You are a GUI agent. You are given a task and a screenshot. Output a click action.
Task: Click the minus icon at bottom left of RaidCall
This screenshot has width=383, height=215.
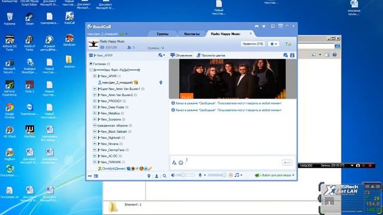(x=90, y=176)
